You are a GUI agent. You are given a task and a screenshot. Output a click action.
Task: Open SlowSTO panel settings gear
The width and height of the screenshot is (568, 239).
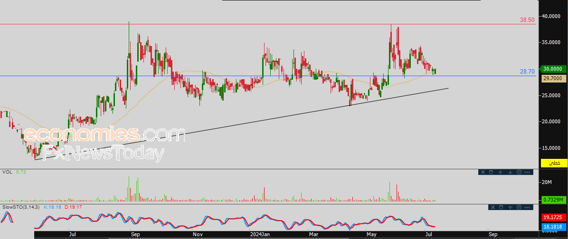pos(519,207)
